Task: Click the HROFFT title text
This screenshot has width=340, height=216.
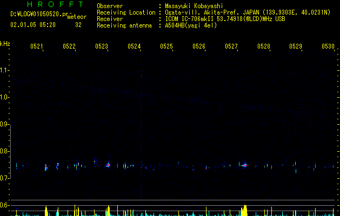Action: [x=55, y=4]
